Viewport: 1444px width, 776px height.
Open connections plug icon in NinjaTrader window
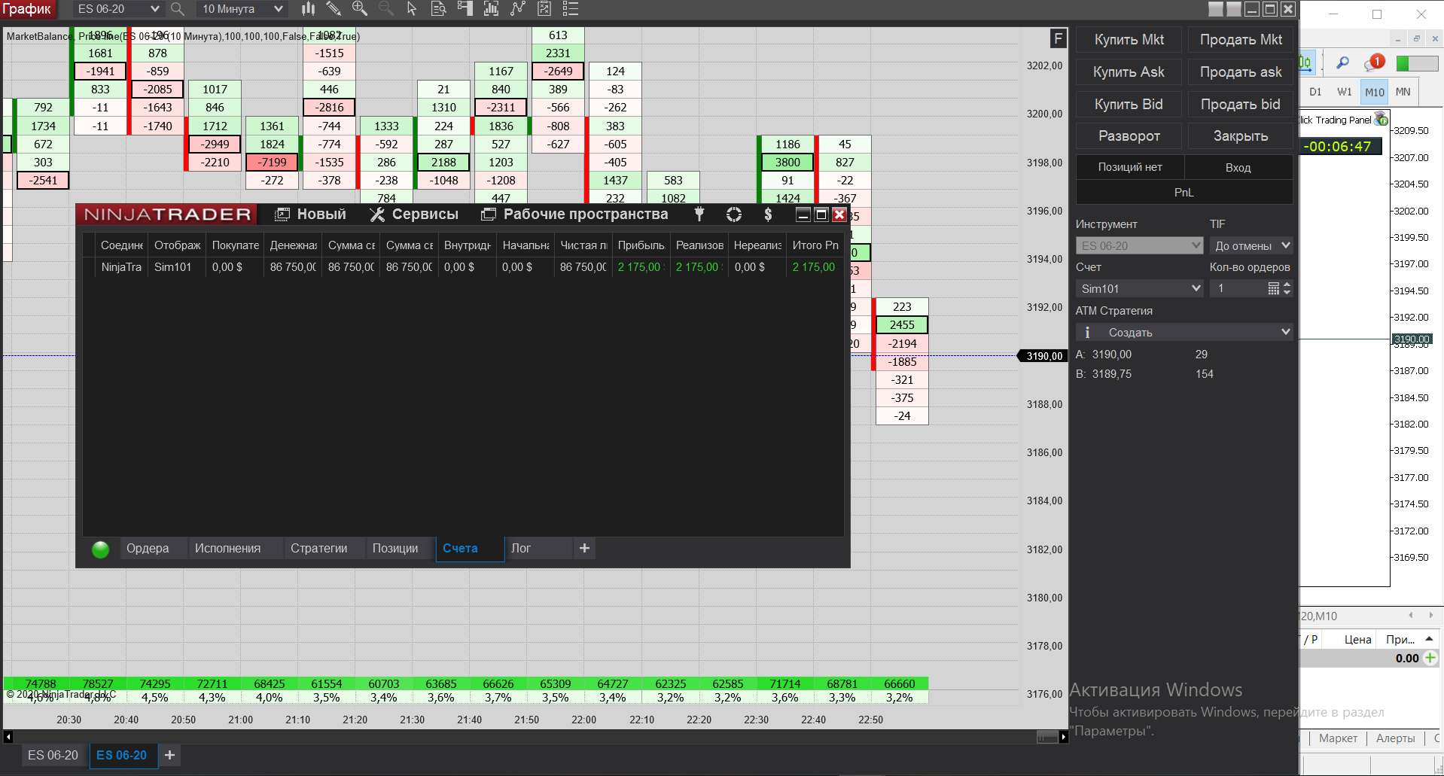[x=699, y=215]
